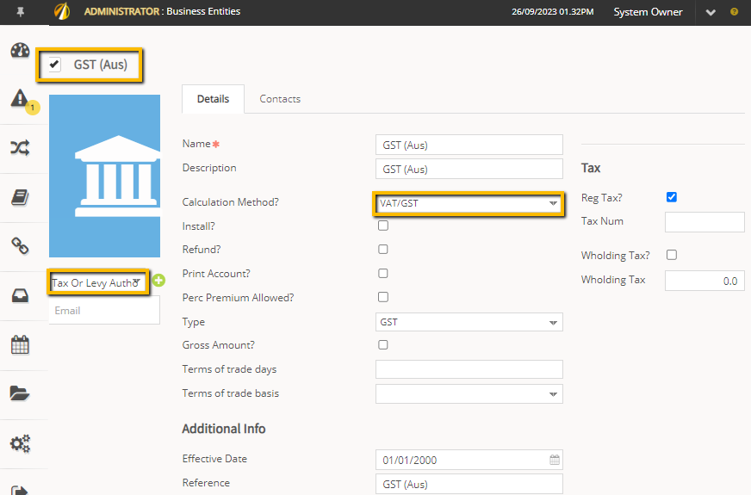Viewport: 751px width, 495px height.
Task: Enable Perc Premium Allowed? checkbox
Action: (x=383, y=297)
